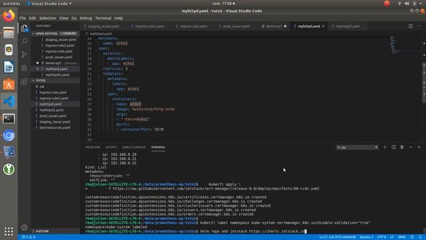Screen dimensions: 426x240
Task: Close the terminal panel
Action: pyautogui.click(x=419, y=147)
